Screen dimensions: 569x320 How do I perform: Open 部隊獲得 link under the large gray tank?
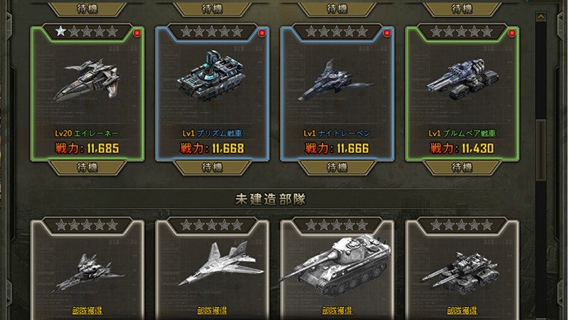click(337, 311)
